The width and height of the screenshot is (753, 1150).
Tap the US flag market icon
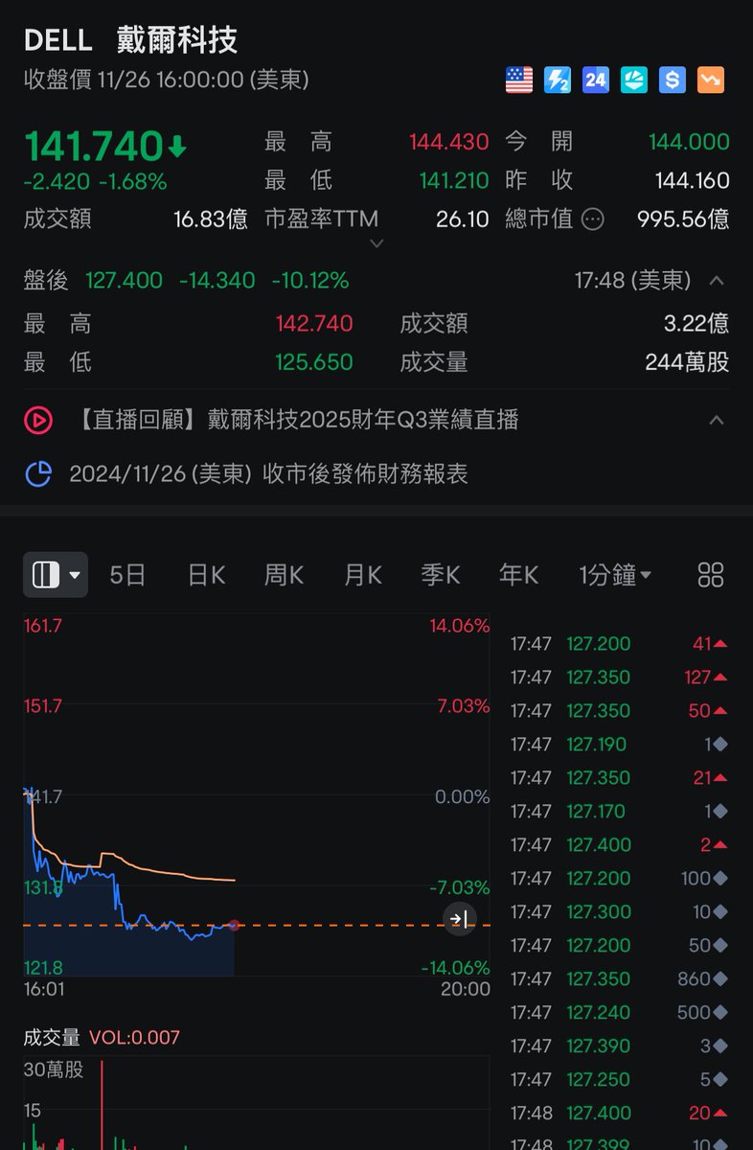tap(519, 80)
